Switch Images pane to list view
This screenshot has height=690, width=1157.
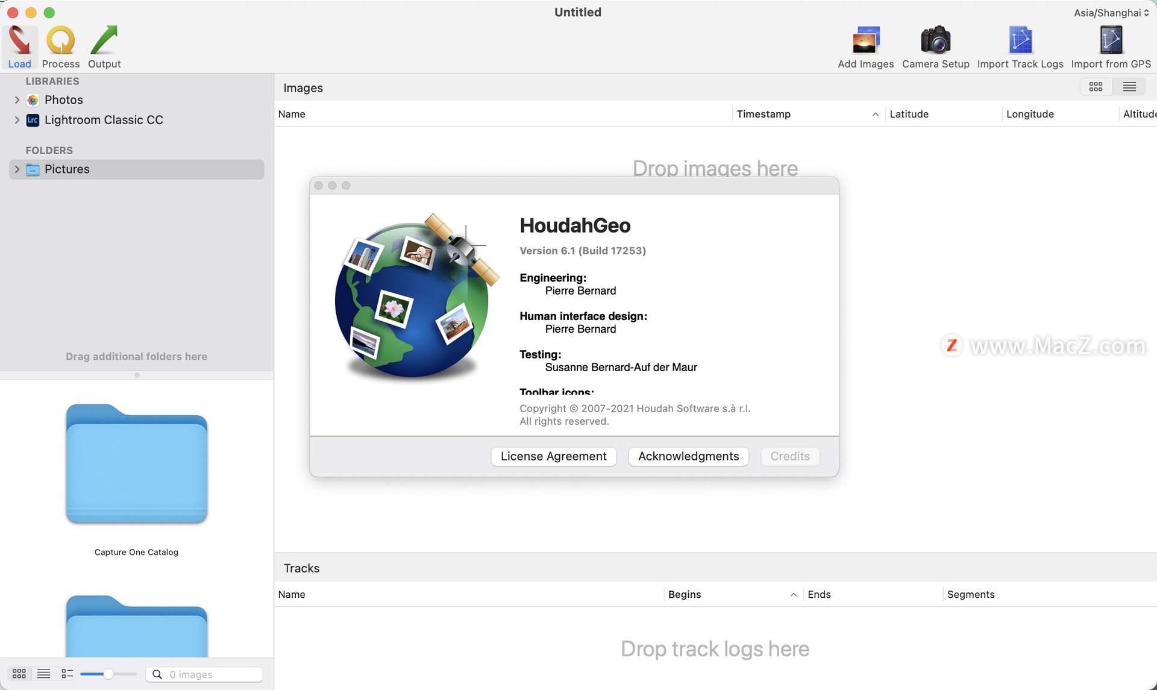point(1129,87)
